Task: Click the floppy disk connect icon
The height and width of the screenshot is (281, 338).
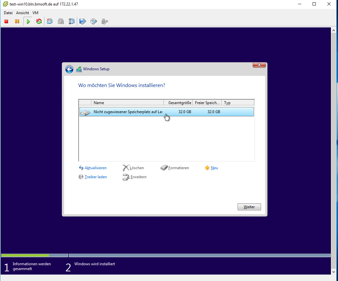Action: (82, 21)
